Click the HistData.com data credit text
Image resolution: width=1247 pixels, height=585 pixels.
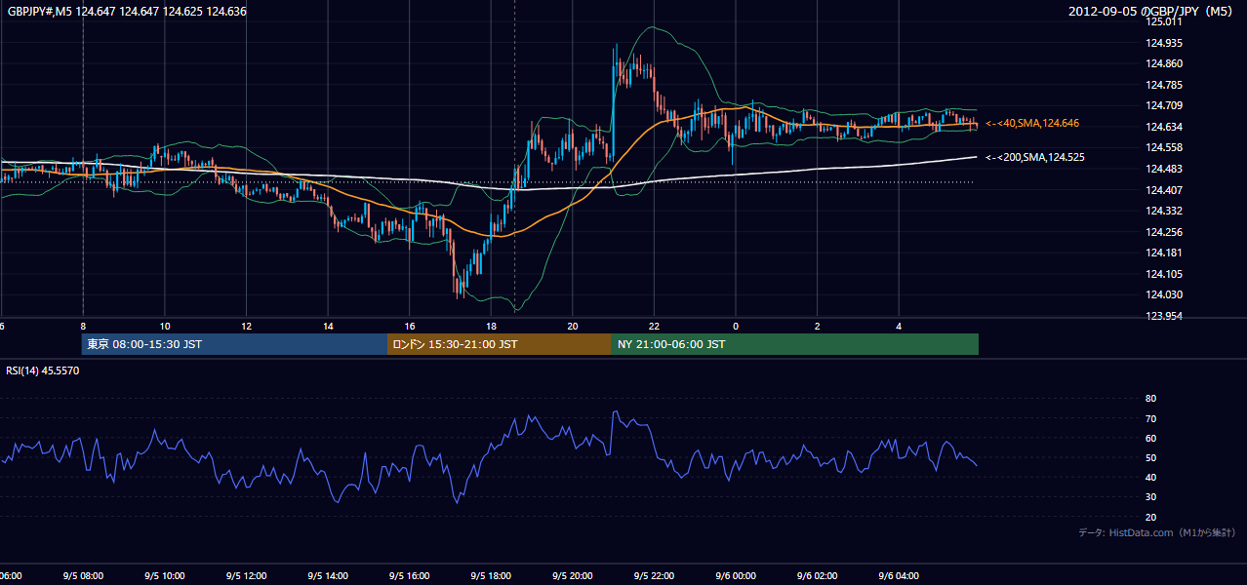pyautogui.click(x=1156, y=532)
